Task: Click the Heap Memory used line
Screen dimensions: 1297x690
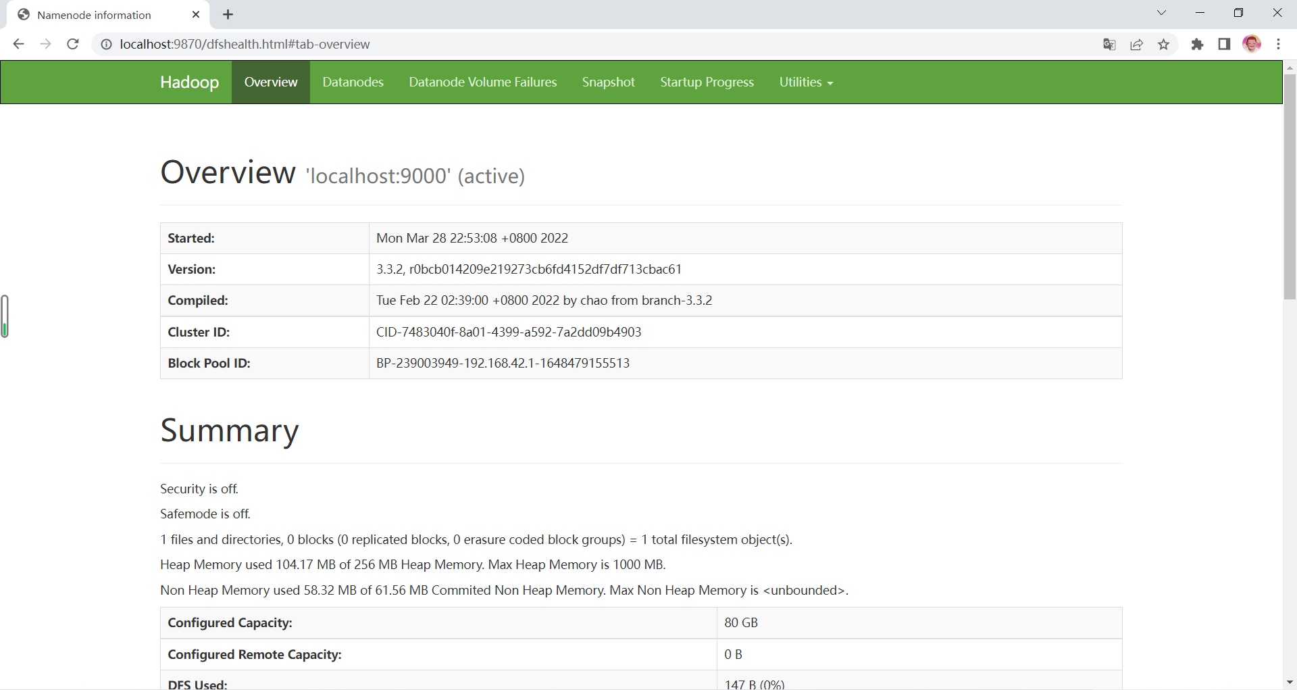Action: click(x=413, y=564)
